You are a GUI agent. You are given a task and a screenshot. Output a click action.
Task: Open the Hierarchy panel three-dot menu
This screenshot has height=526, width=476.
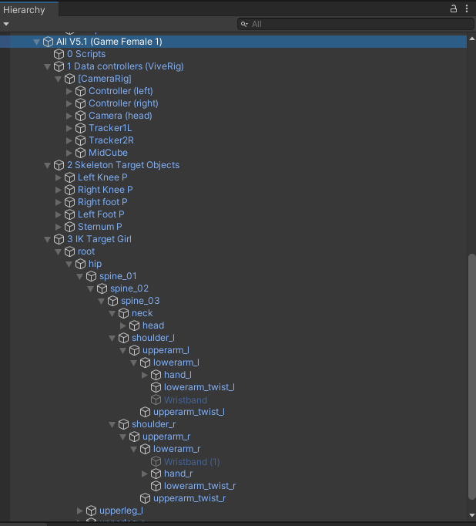(x=467, y=8)
